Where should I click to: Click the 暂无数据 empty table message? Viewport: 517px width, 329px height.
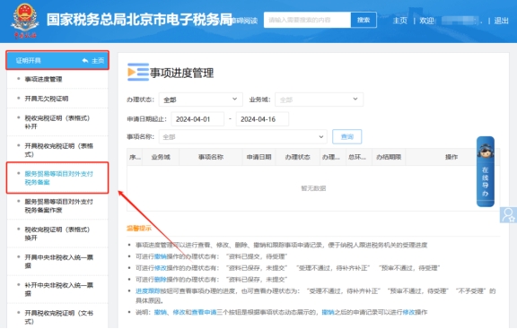coord(313,188)
